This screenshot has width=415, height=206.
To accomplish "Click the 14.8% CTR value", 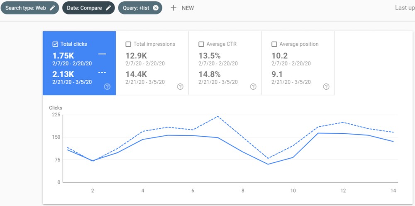I will [209, 74].
